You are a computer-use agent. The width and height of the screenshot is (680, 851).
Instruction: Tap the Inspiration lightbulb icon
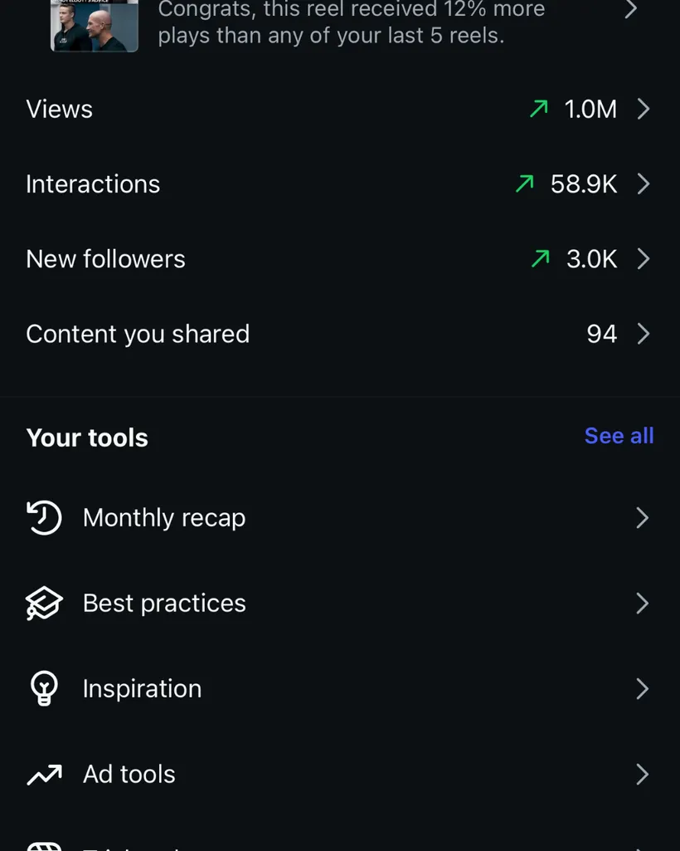tap(44, 688)
